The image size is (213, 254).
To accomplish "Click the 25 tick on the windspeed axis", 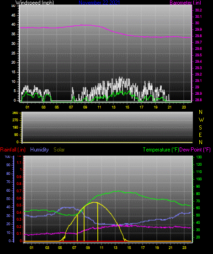I will point(13,53).
